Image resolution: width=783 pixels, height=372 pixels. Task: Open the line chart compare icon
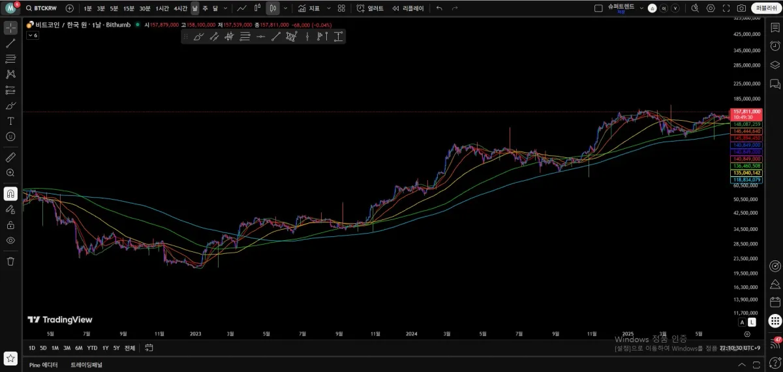click(x=241, y=8)
